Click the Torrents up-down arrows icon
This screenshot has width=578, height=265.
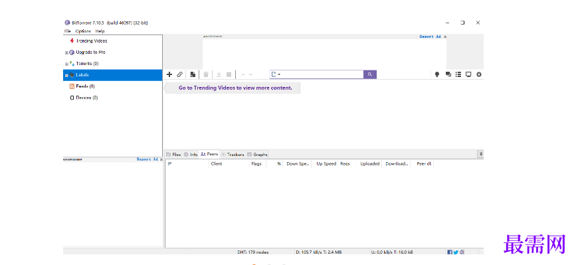click(72, 63)
